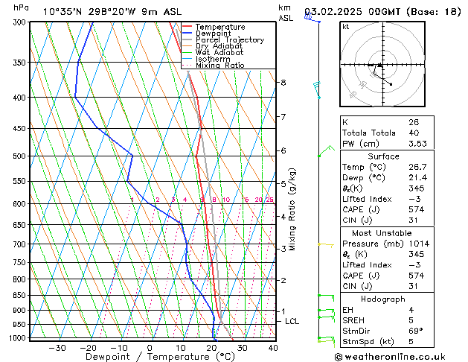The image size is (468, 362).
Task: Click the Totals Totals value 40
Action: pyautogui.click(x=414, y=133)
